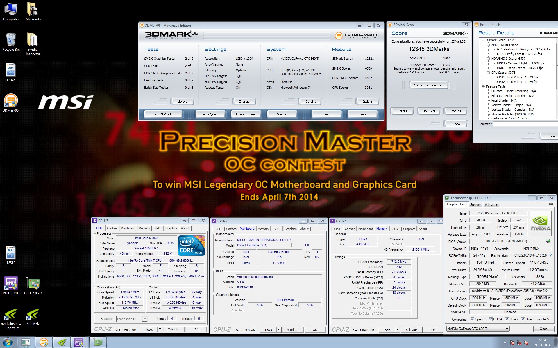Click the first pinned taskbar icon after Start

click(26, 342)
